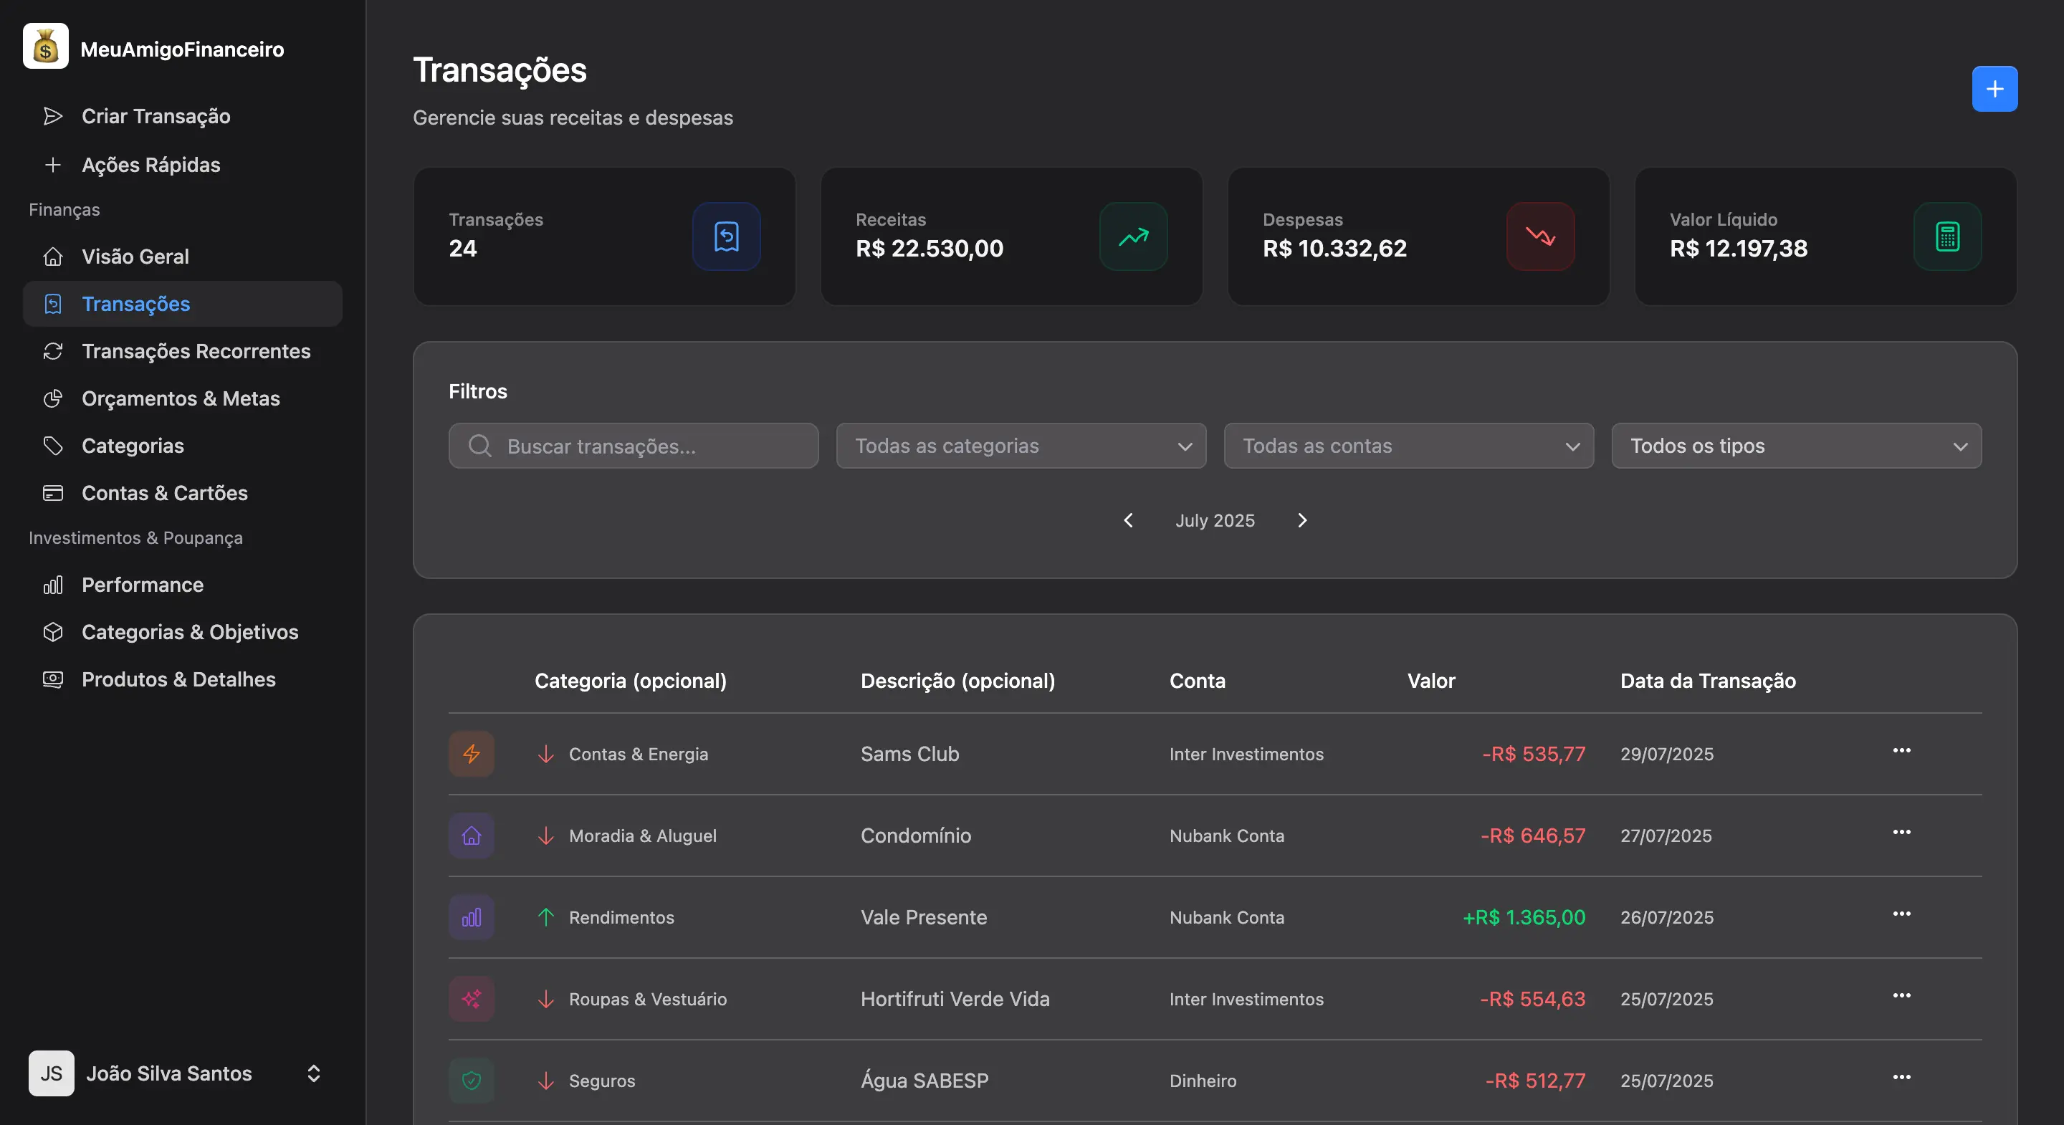Select Orçamentos & Metas in the sidebar
The height and width of the screenshot is (1125, 2064).
[x=181, y=398]
